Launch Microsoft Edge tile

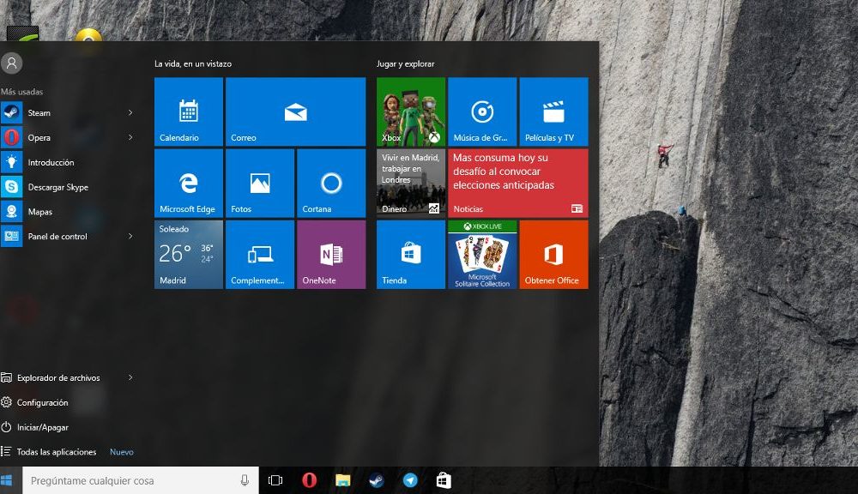188,184
